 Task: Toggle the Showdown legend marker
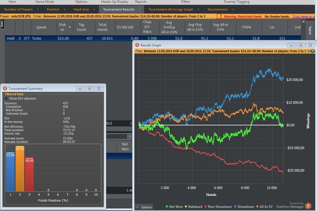[235, 206]
